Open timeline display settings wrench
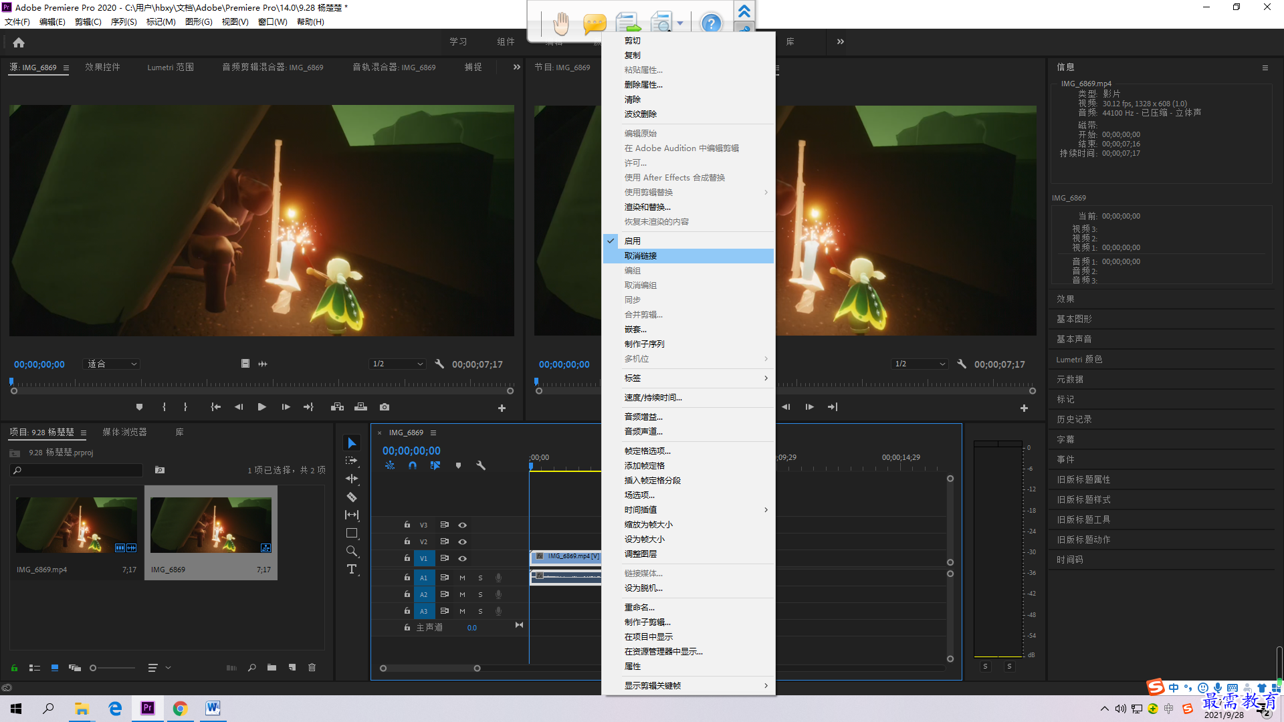This screenshot has height=722, width=1284. coord(481,465)
